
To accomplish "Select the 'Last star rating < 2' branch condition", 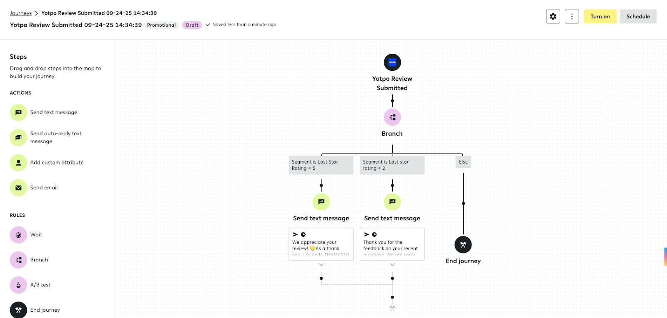I will tap(392, 165).
